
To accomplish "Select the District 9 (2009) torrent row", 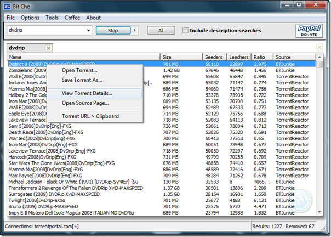I will [x=162, y=64].
